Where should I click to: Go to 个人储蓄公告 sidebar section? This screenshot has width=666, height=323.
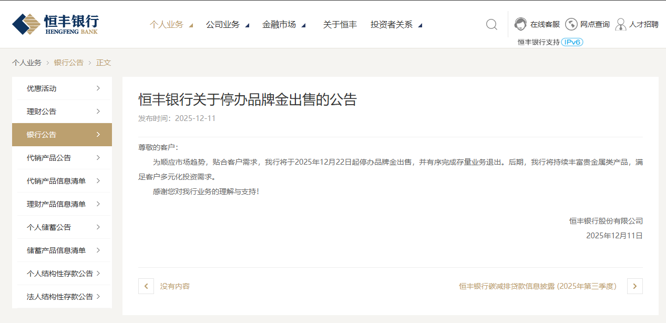(x=62, y=227)
